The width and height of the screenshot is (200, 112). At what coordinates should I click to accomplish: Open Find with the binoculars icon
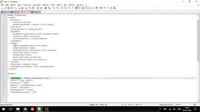(x=46, y=8)
